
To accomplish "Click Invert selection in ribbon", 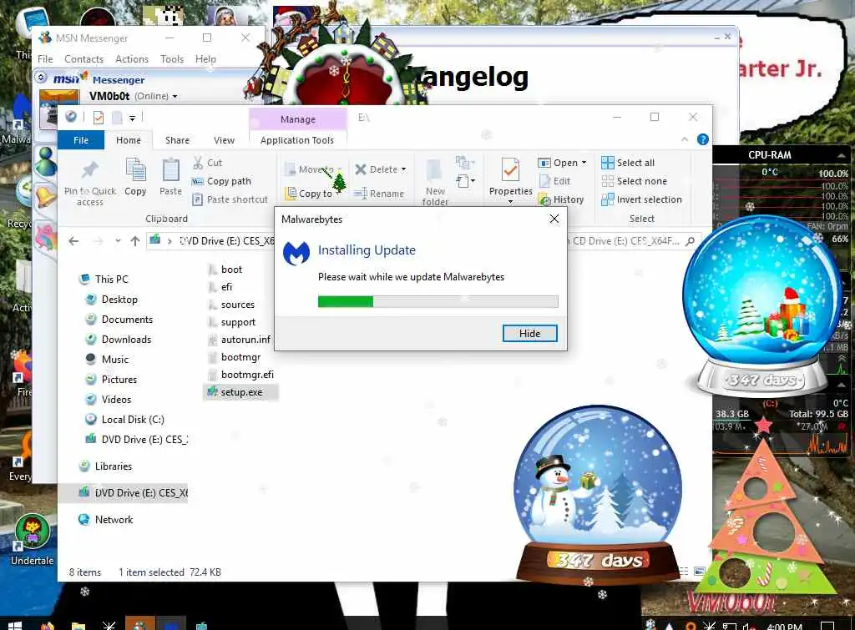I will (641, 199).
